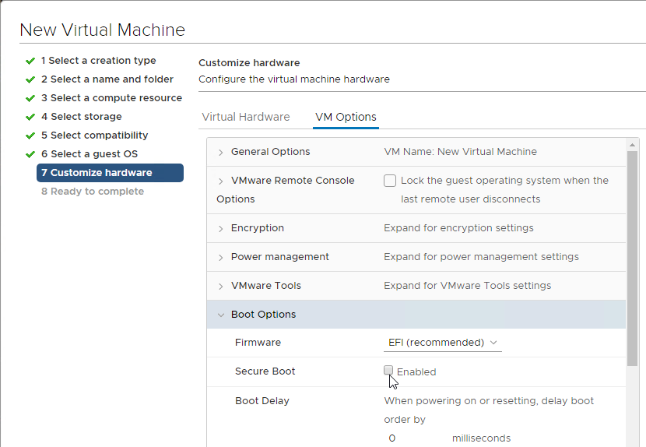Image resolution: width=646 pixels, height=447 pixels.
Task: Check Lock the guest operating system option
Action: (390, 181)
